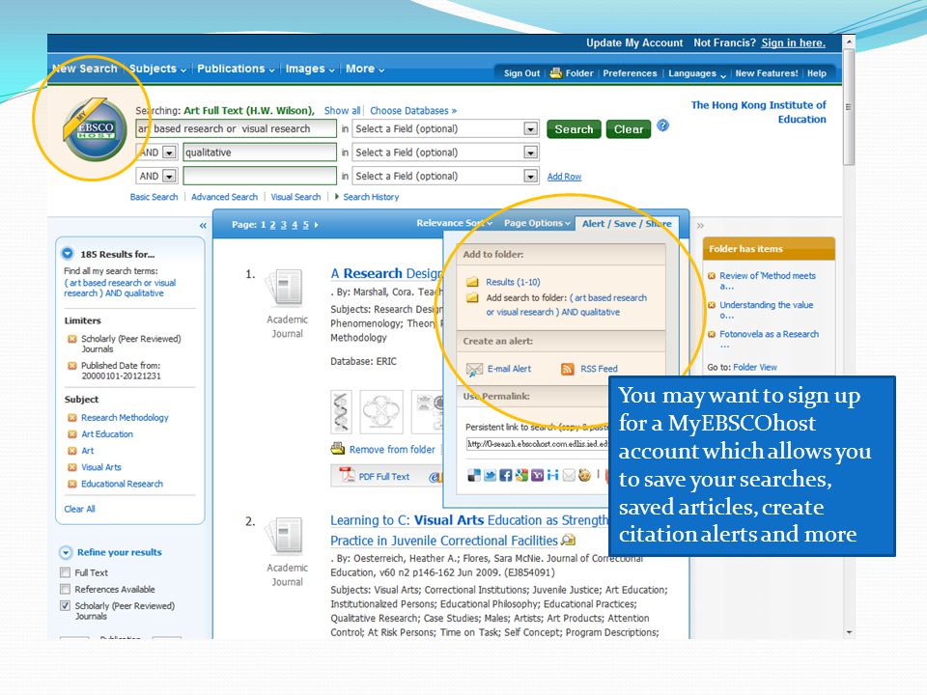Remove 'Review of Method meets a...' folder item
The image size is (927, 695).
click(712, 275)
